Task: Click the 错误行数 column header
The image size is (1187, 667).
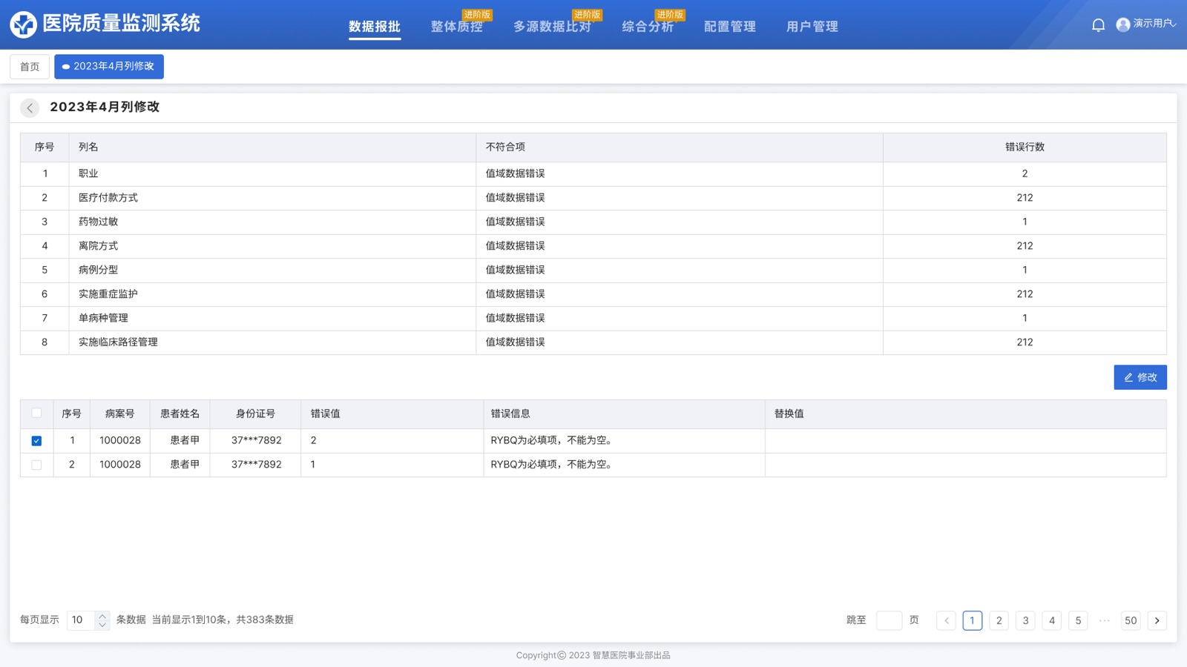Action: pyautogui.click(x=1025, y=147)
